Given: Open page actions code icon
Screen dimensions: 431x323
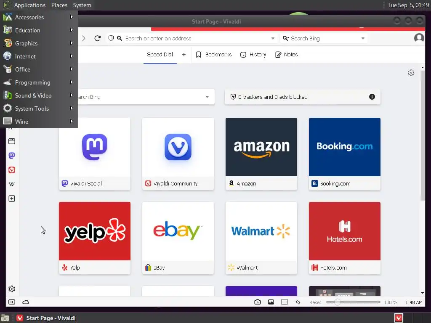Looking at the screenshot, I should (298, 302).
